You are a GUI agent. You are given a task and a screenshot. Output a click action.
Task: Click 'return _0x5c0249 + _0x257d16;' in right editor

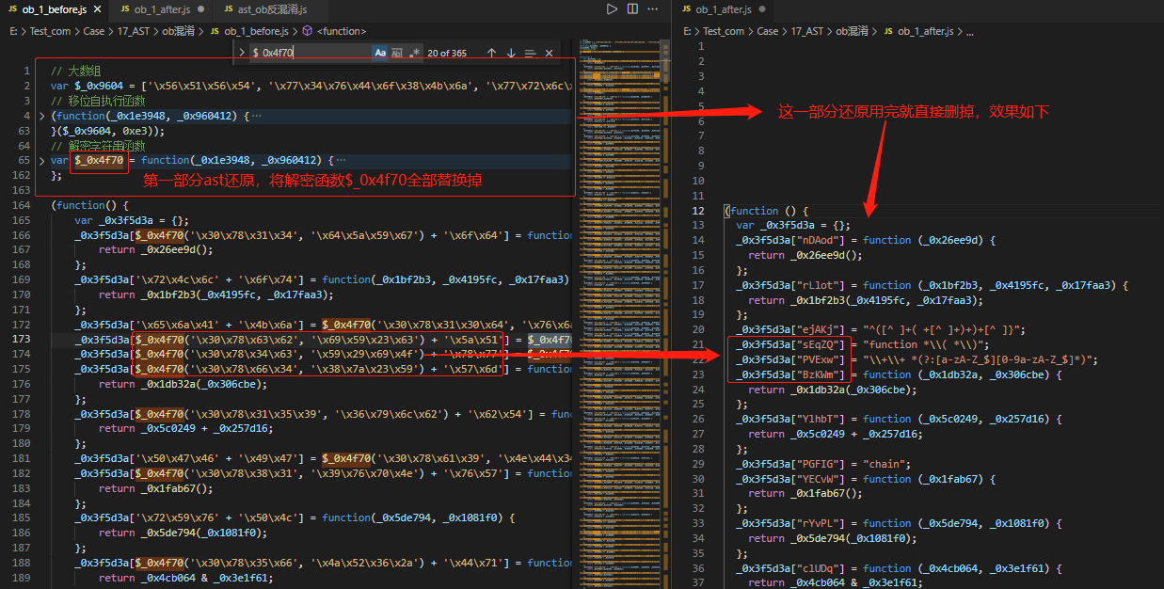coord(836,434)
